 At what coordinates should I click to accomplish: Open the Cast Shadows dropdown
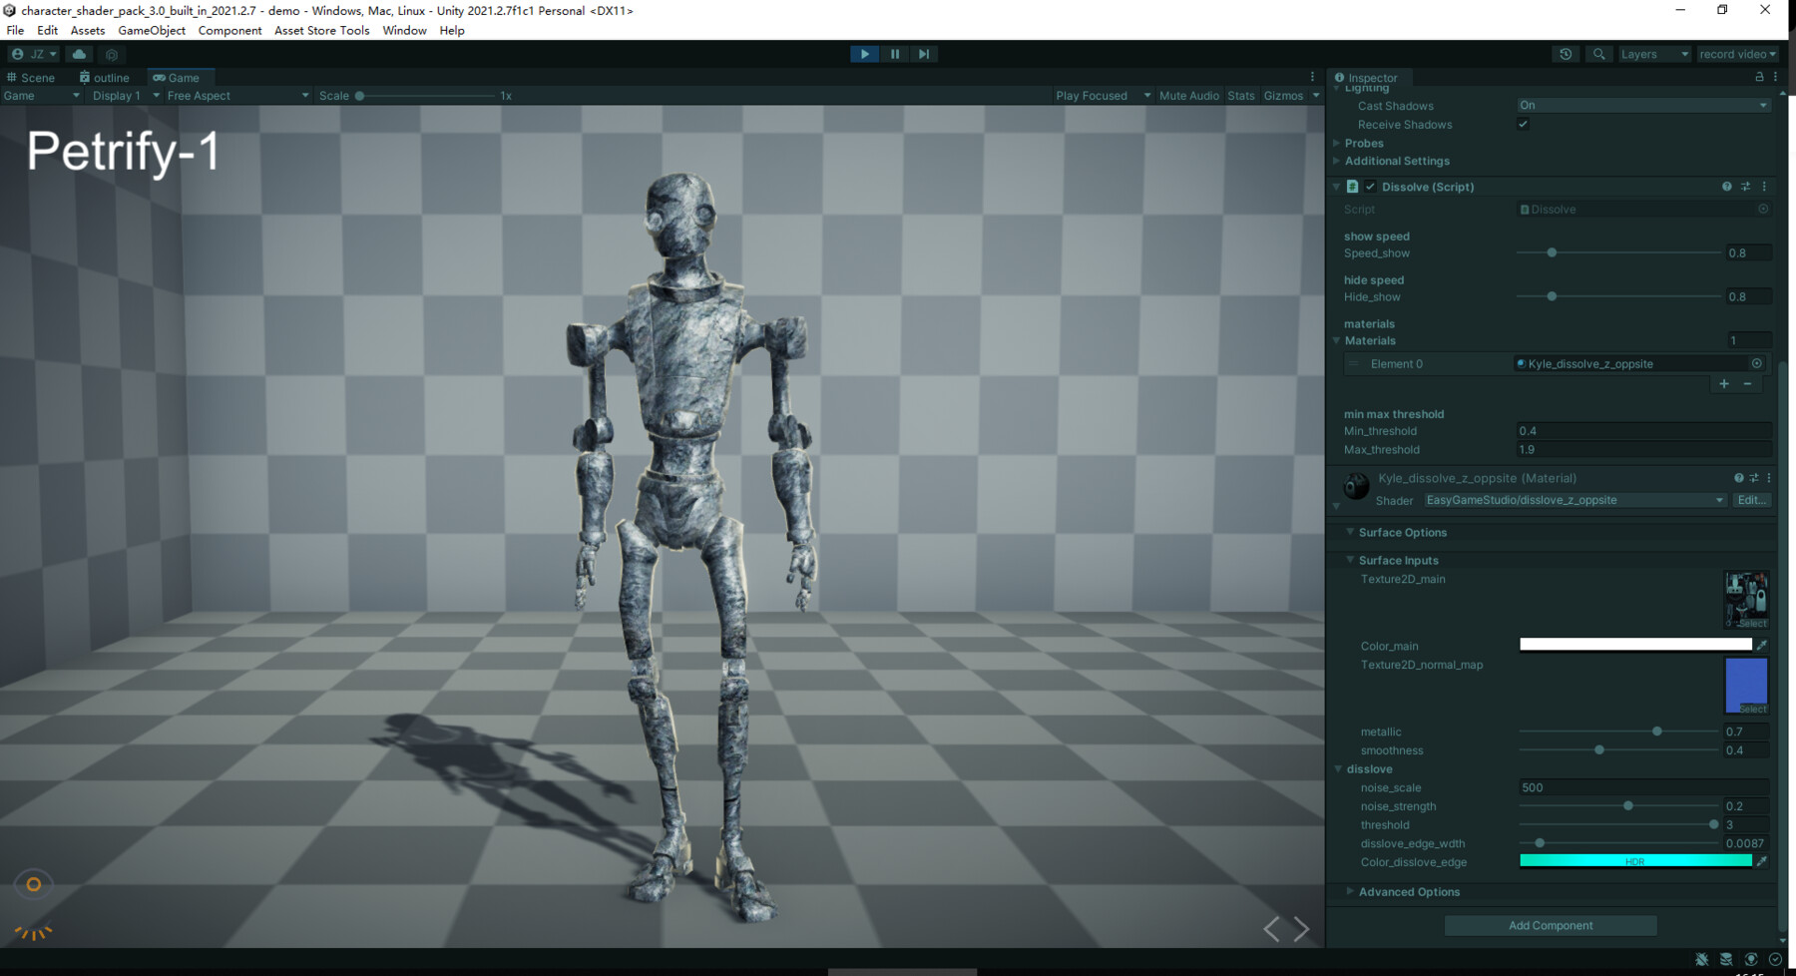(x=1642, y=105)
